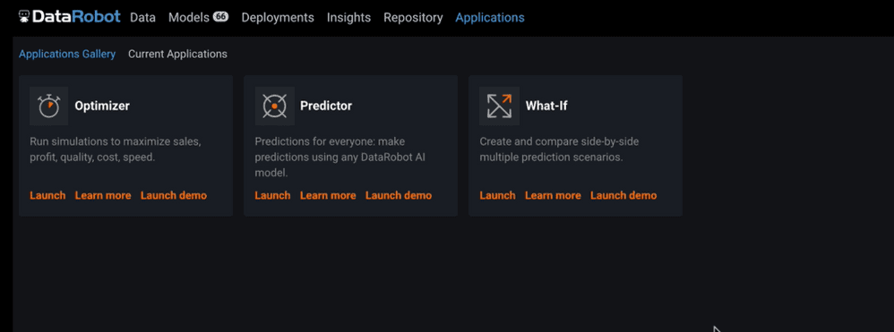Open the Models tab
Viewport: 894px width, 332px height.
tap(189, 18)
